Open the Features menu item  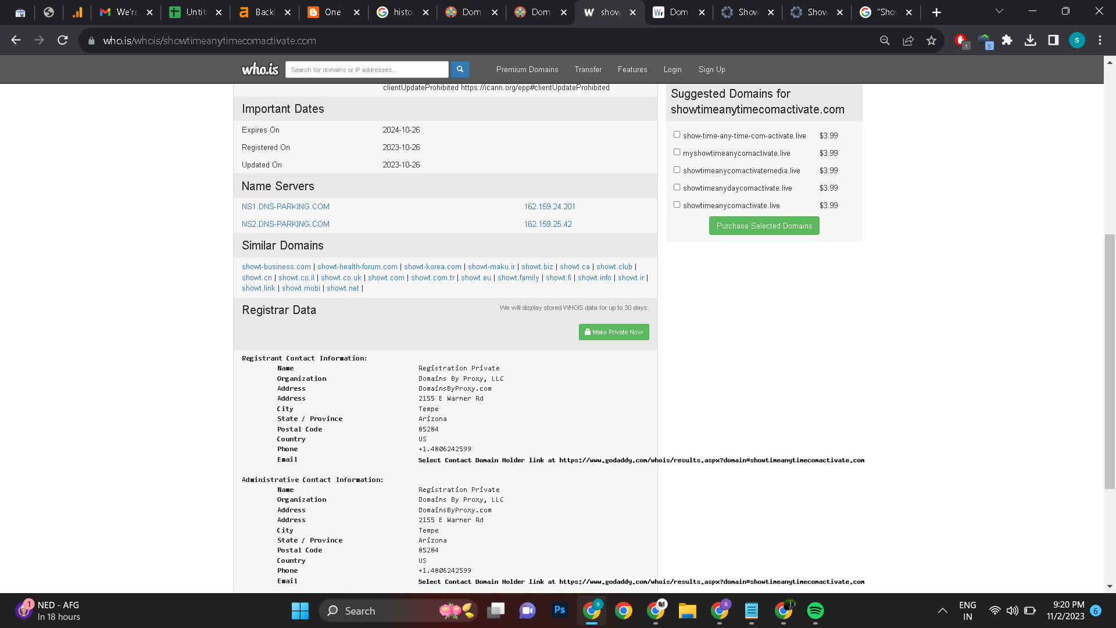(x=632, y=69)
